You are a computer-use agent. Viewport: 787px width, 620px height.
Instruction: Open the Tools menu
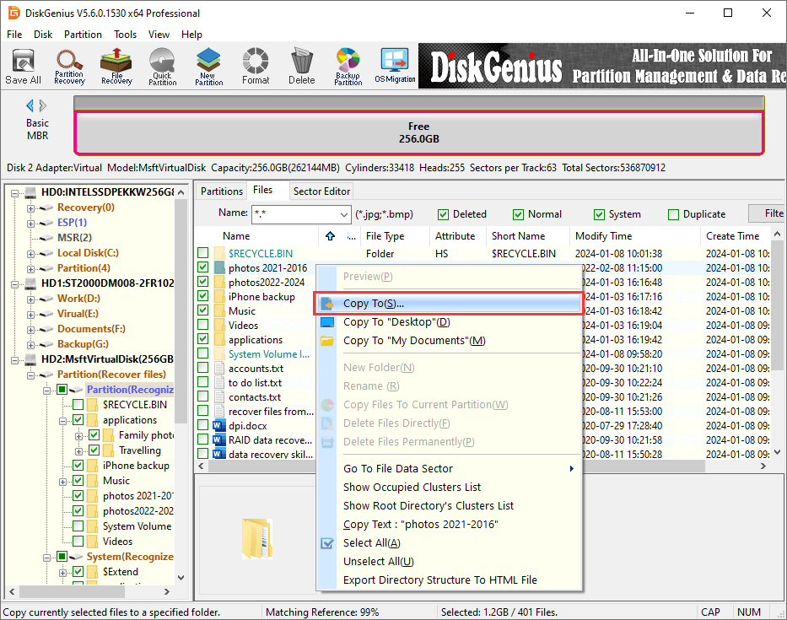pyautogui.click(x=125, y=34)
